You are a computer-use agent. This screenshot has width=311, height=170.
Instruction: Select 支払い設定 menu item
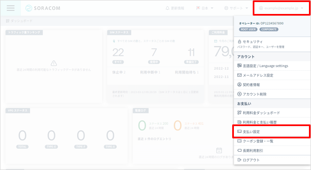pyautogui.click(x=272, y=131)
